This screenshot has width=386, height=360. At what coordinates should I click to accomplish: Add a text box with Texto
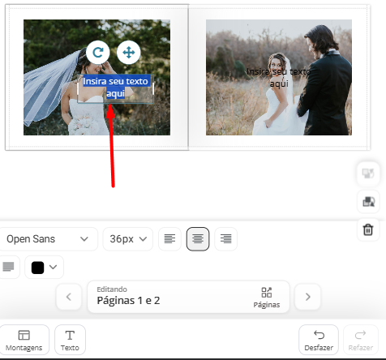pyautogui.click(x=70, y=340)
